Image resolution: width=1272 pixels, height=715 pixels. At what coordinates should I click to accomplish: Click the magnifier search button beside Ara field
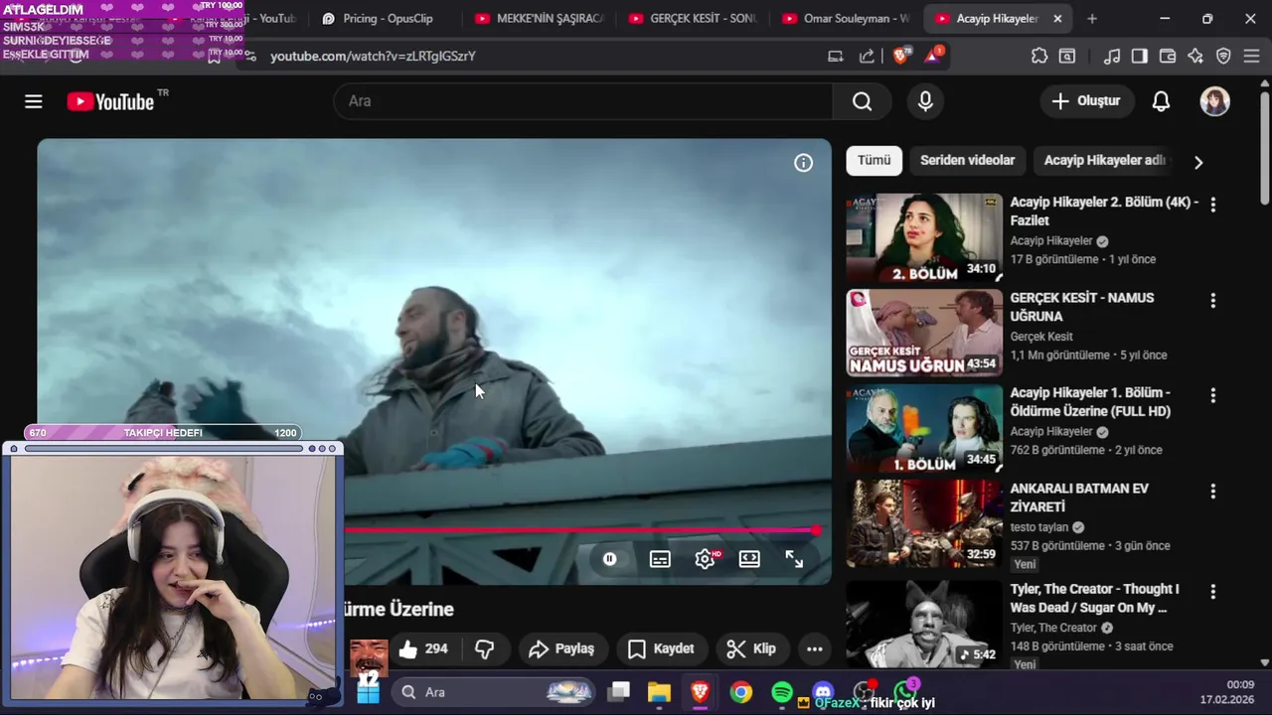point(862,101)
